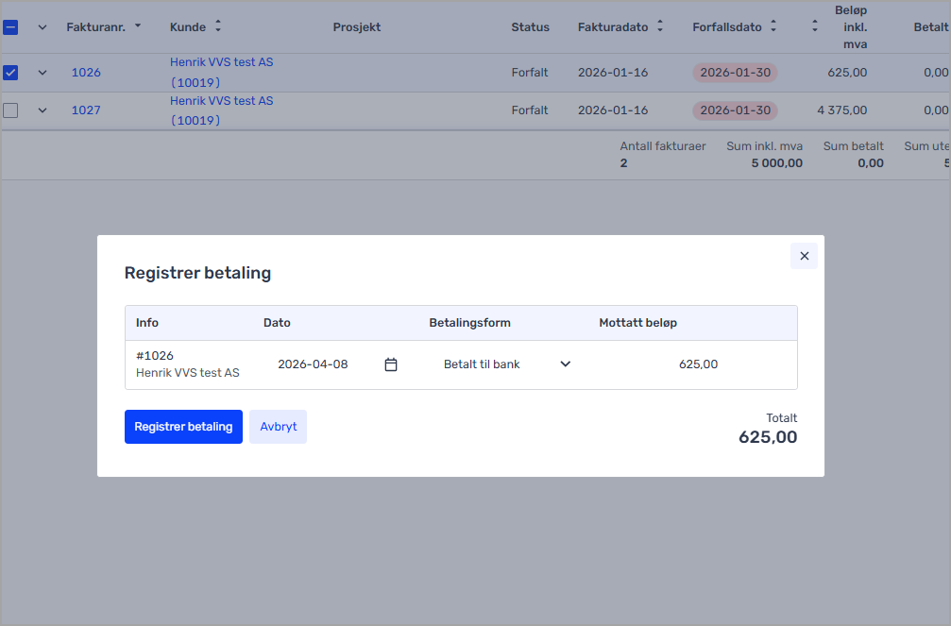Viewport: 951px width, 626px height.
Task: Sort by Fakturadato column arrows
Action: 660,26
